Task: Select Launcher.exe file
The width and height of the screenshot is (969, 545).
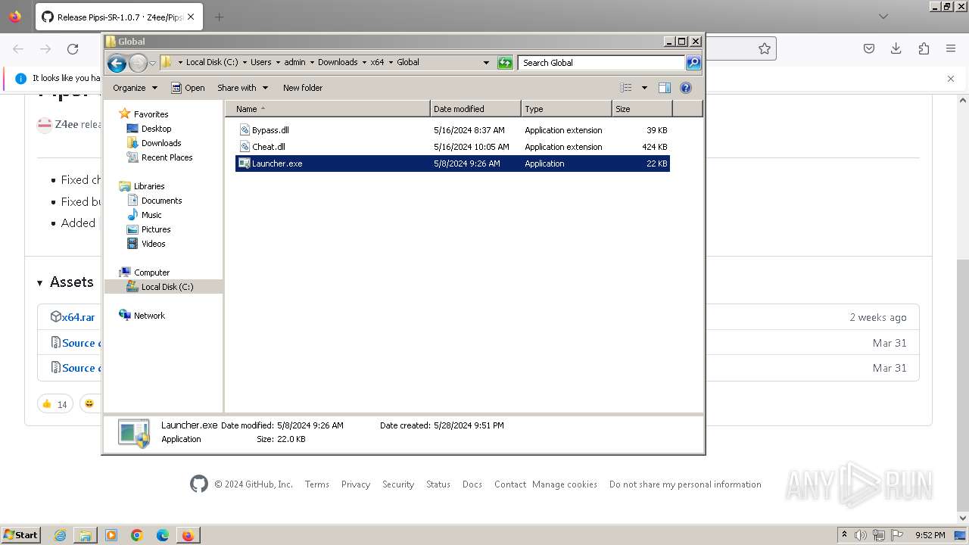Action: click(452, 163)
